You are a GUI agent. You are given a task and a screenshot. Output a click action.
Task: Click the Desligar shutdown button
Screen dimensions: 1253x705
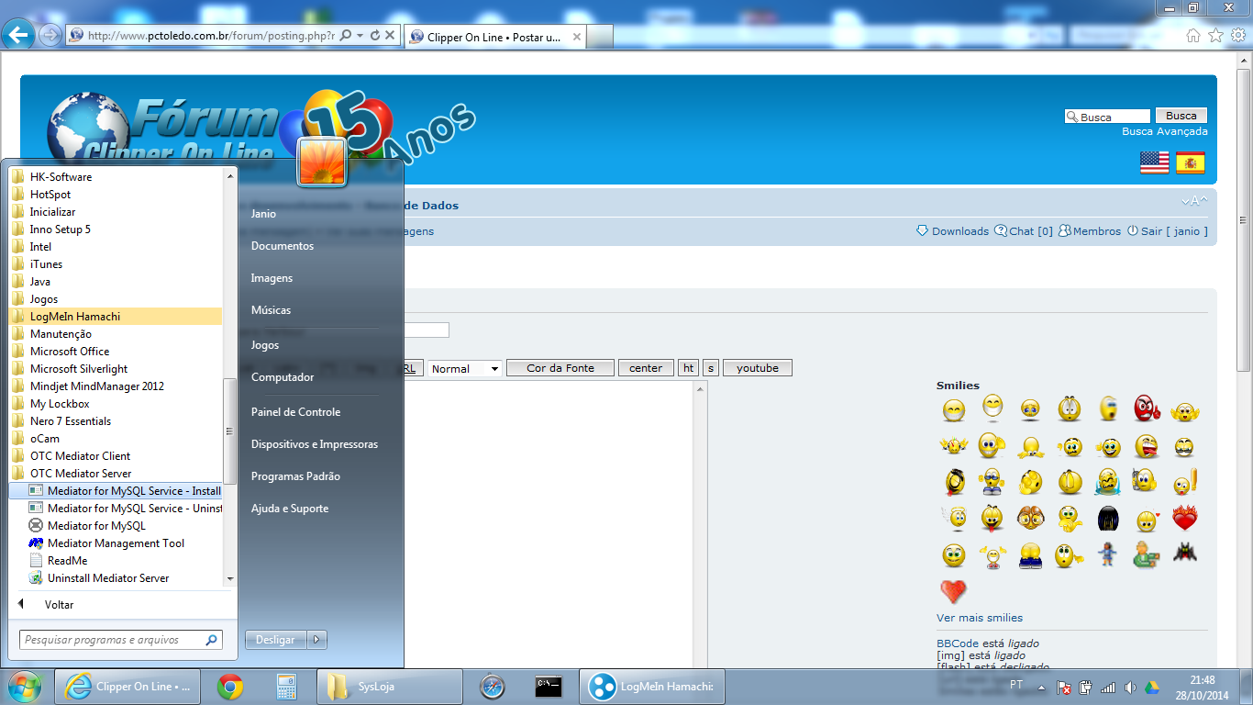point(276,640)
